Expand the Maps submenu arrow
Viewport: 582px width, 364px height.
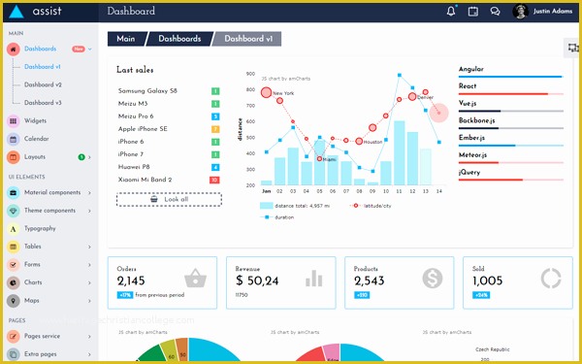pos(89,301)
